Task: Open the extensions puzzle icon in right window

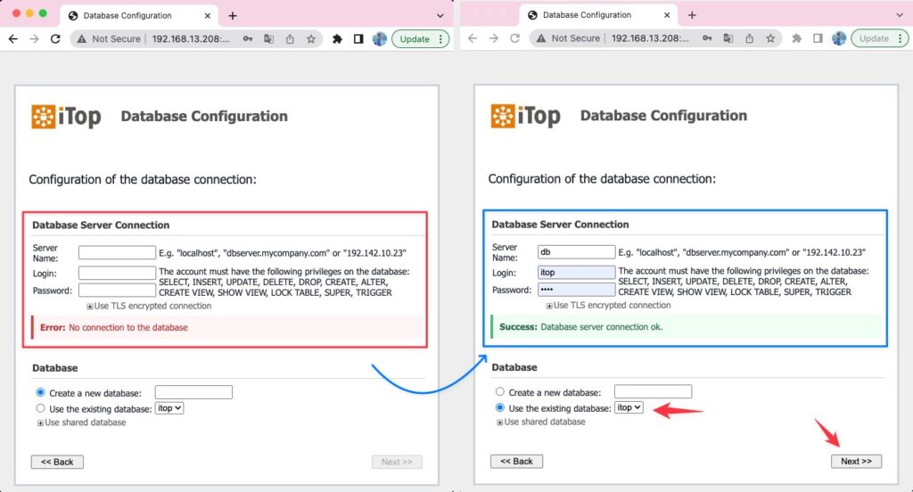Action: [796, 38]
